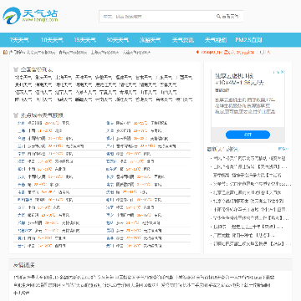Select 南京 in the city forecast list
Screen dimensions: 301x301
(x=110, y=185)
